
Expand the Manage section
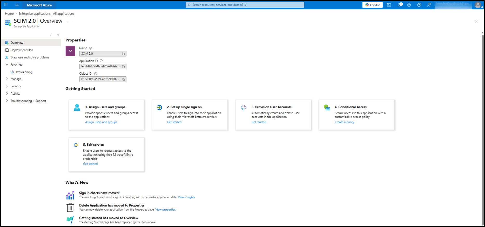(7, 79)
